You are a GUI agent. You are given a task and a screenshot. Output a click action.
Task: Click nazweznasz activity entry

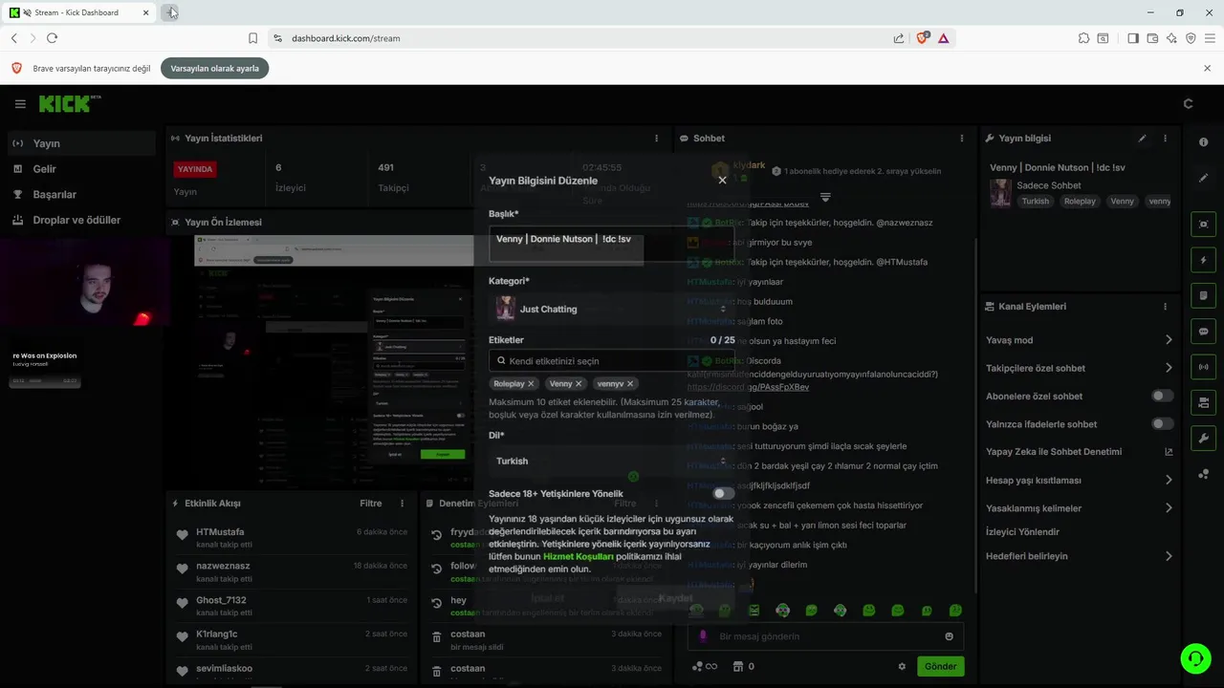pos(295,571)
